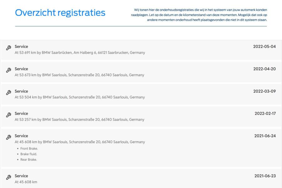282x188 pixels.
Task: Click wrench icon next to 53 257 km service
Action: click(8, 115)
